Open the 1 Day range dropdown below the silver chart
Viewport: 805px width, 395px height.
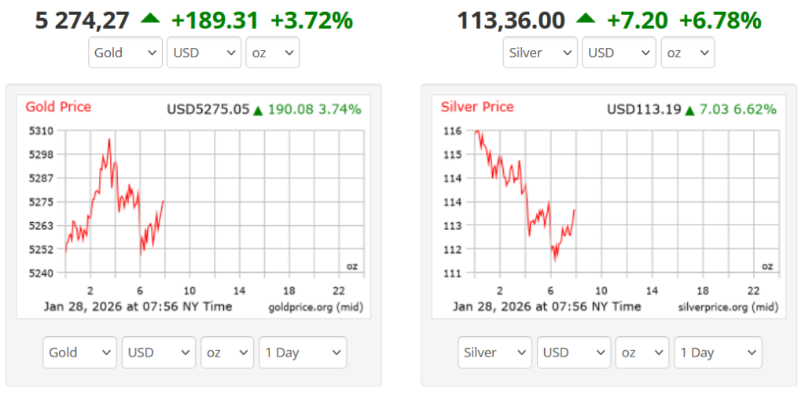[x=719, y=353]
